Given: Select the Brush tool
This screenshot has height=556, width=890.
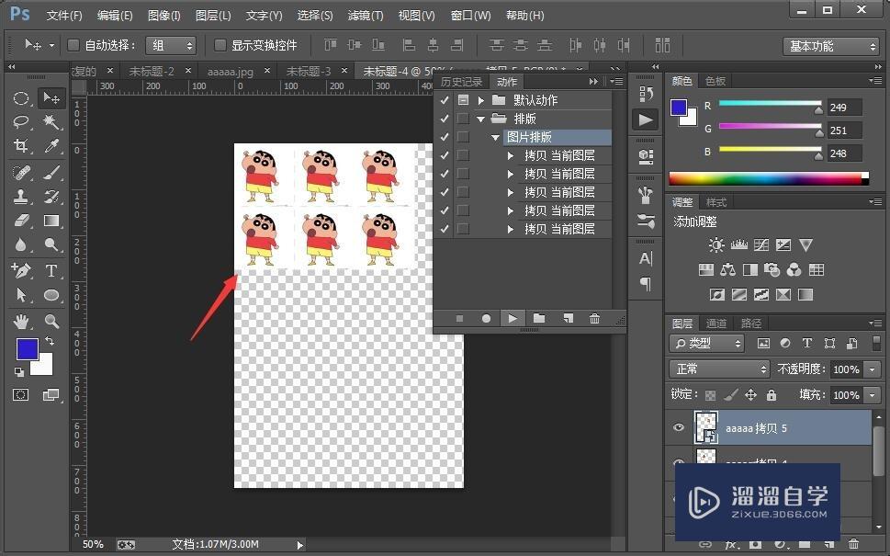Looking at the screenshot, I should tap(51, 172).
